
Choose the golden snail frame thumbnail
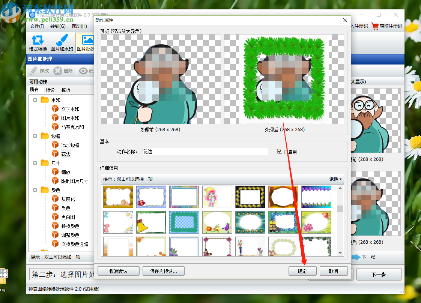click(118, 197)
